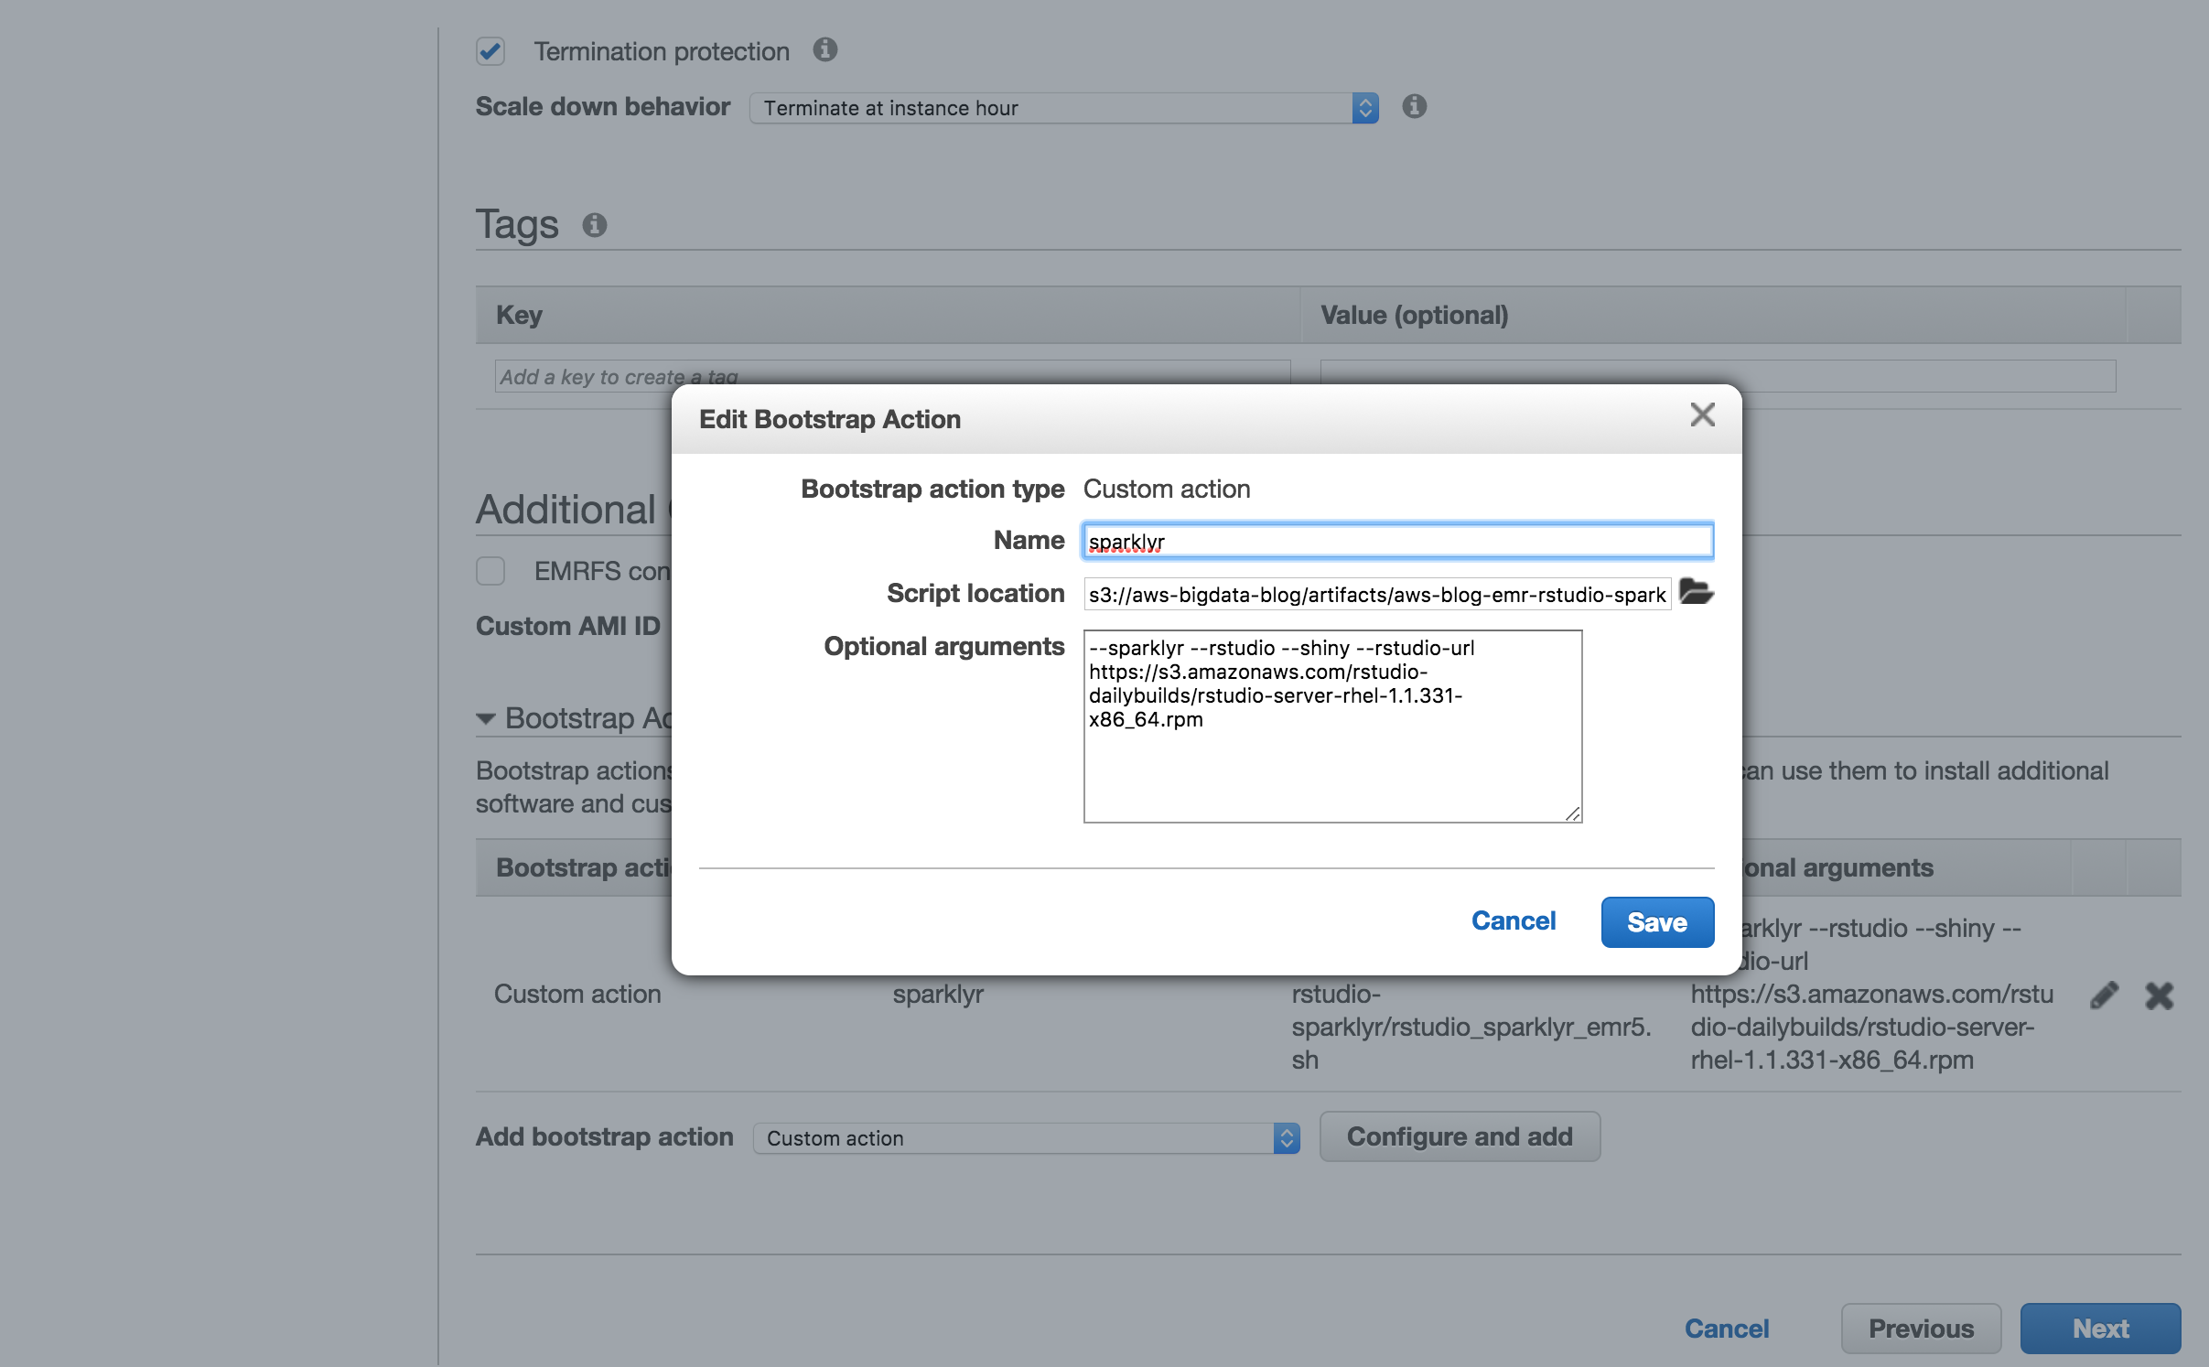This screenshot has height=1367, width=2209.
Task: Edit the sparklyr custom action using the pencil icon
Action: (x=2104, y=994)
